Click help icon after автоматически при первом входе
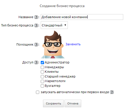Image resolution: width=126 pixels, height=110 pixels. tap(112, 92)
